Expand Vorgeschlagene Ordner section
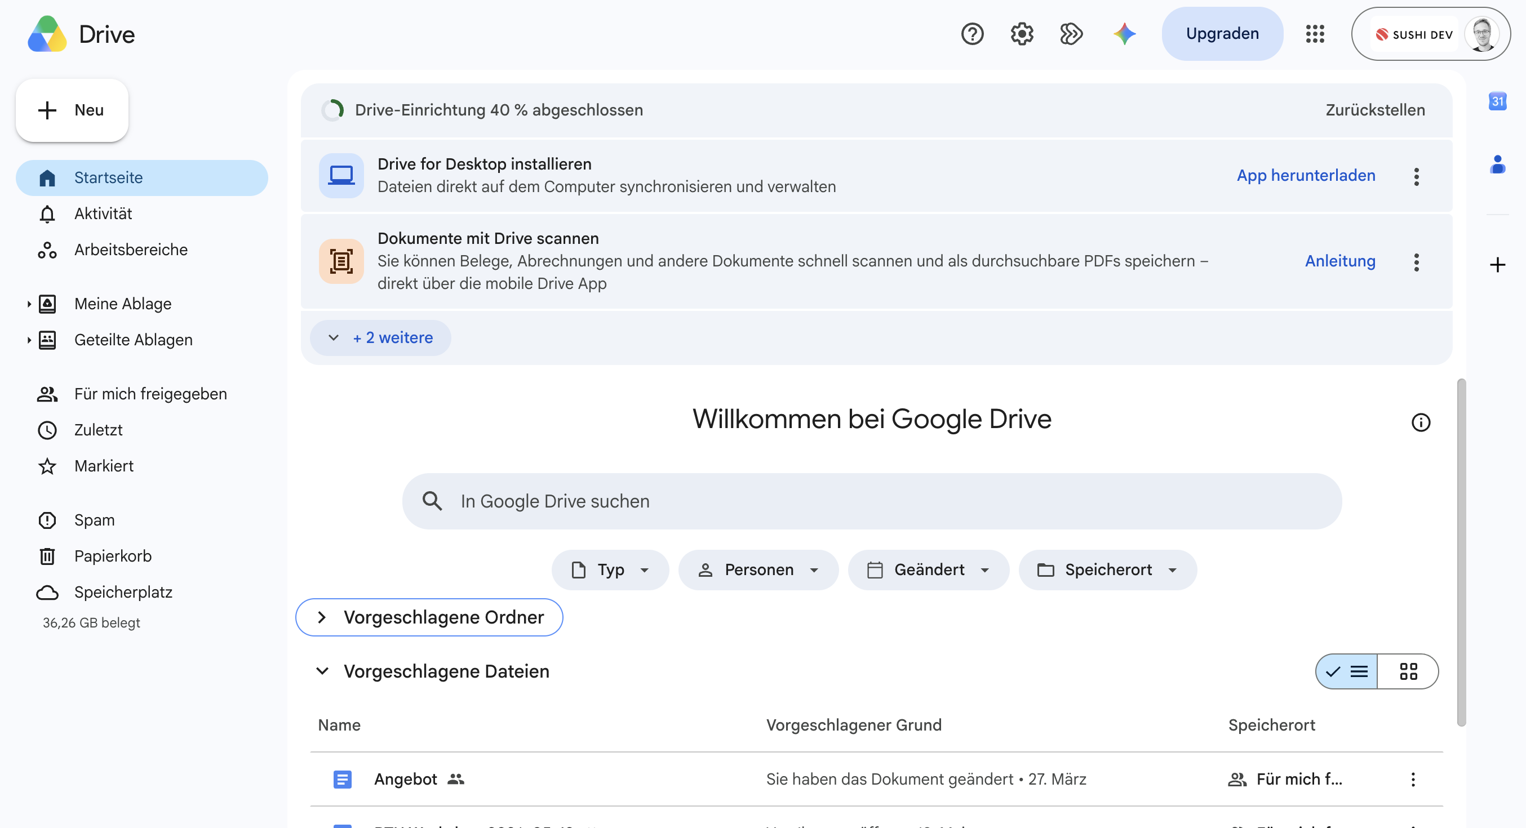Viewport: 1526px width, 828px height. click(x=429, y=617)
